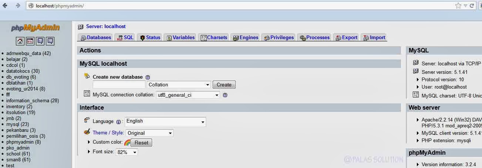The width and height of the screenshot is (482, 168).
Task: Open phpMyAdmin documentation icon in sidebar
Action: pos(40,41)
